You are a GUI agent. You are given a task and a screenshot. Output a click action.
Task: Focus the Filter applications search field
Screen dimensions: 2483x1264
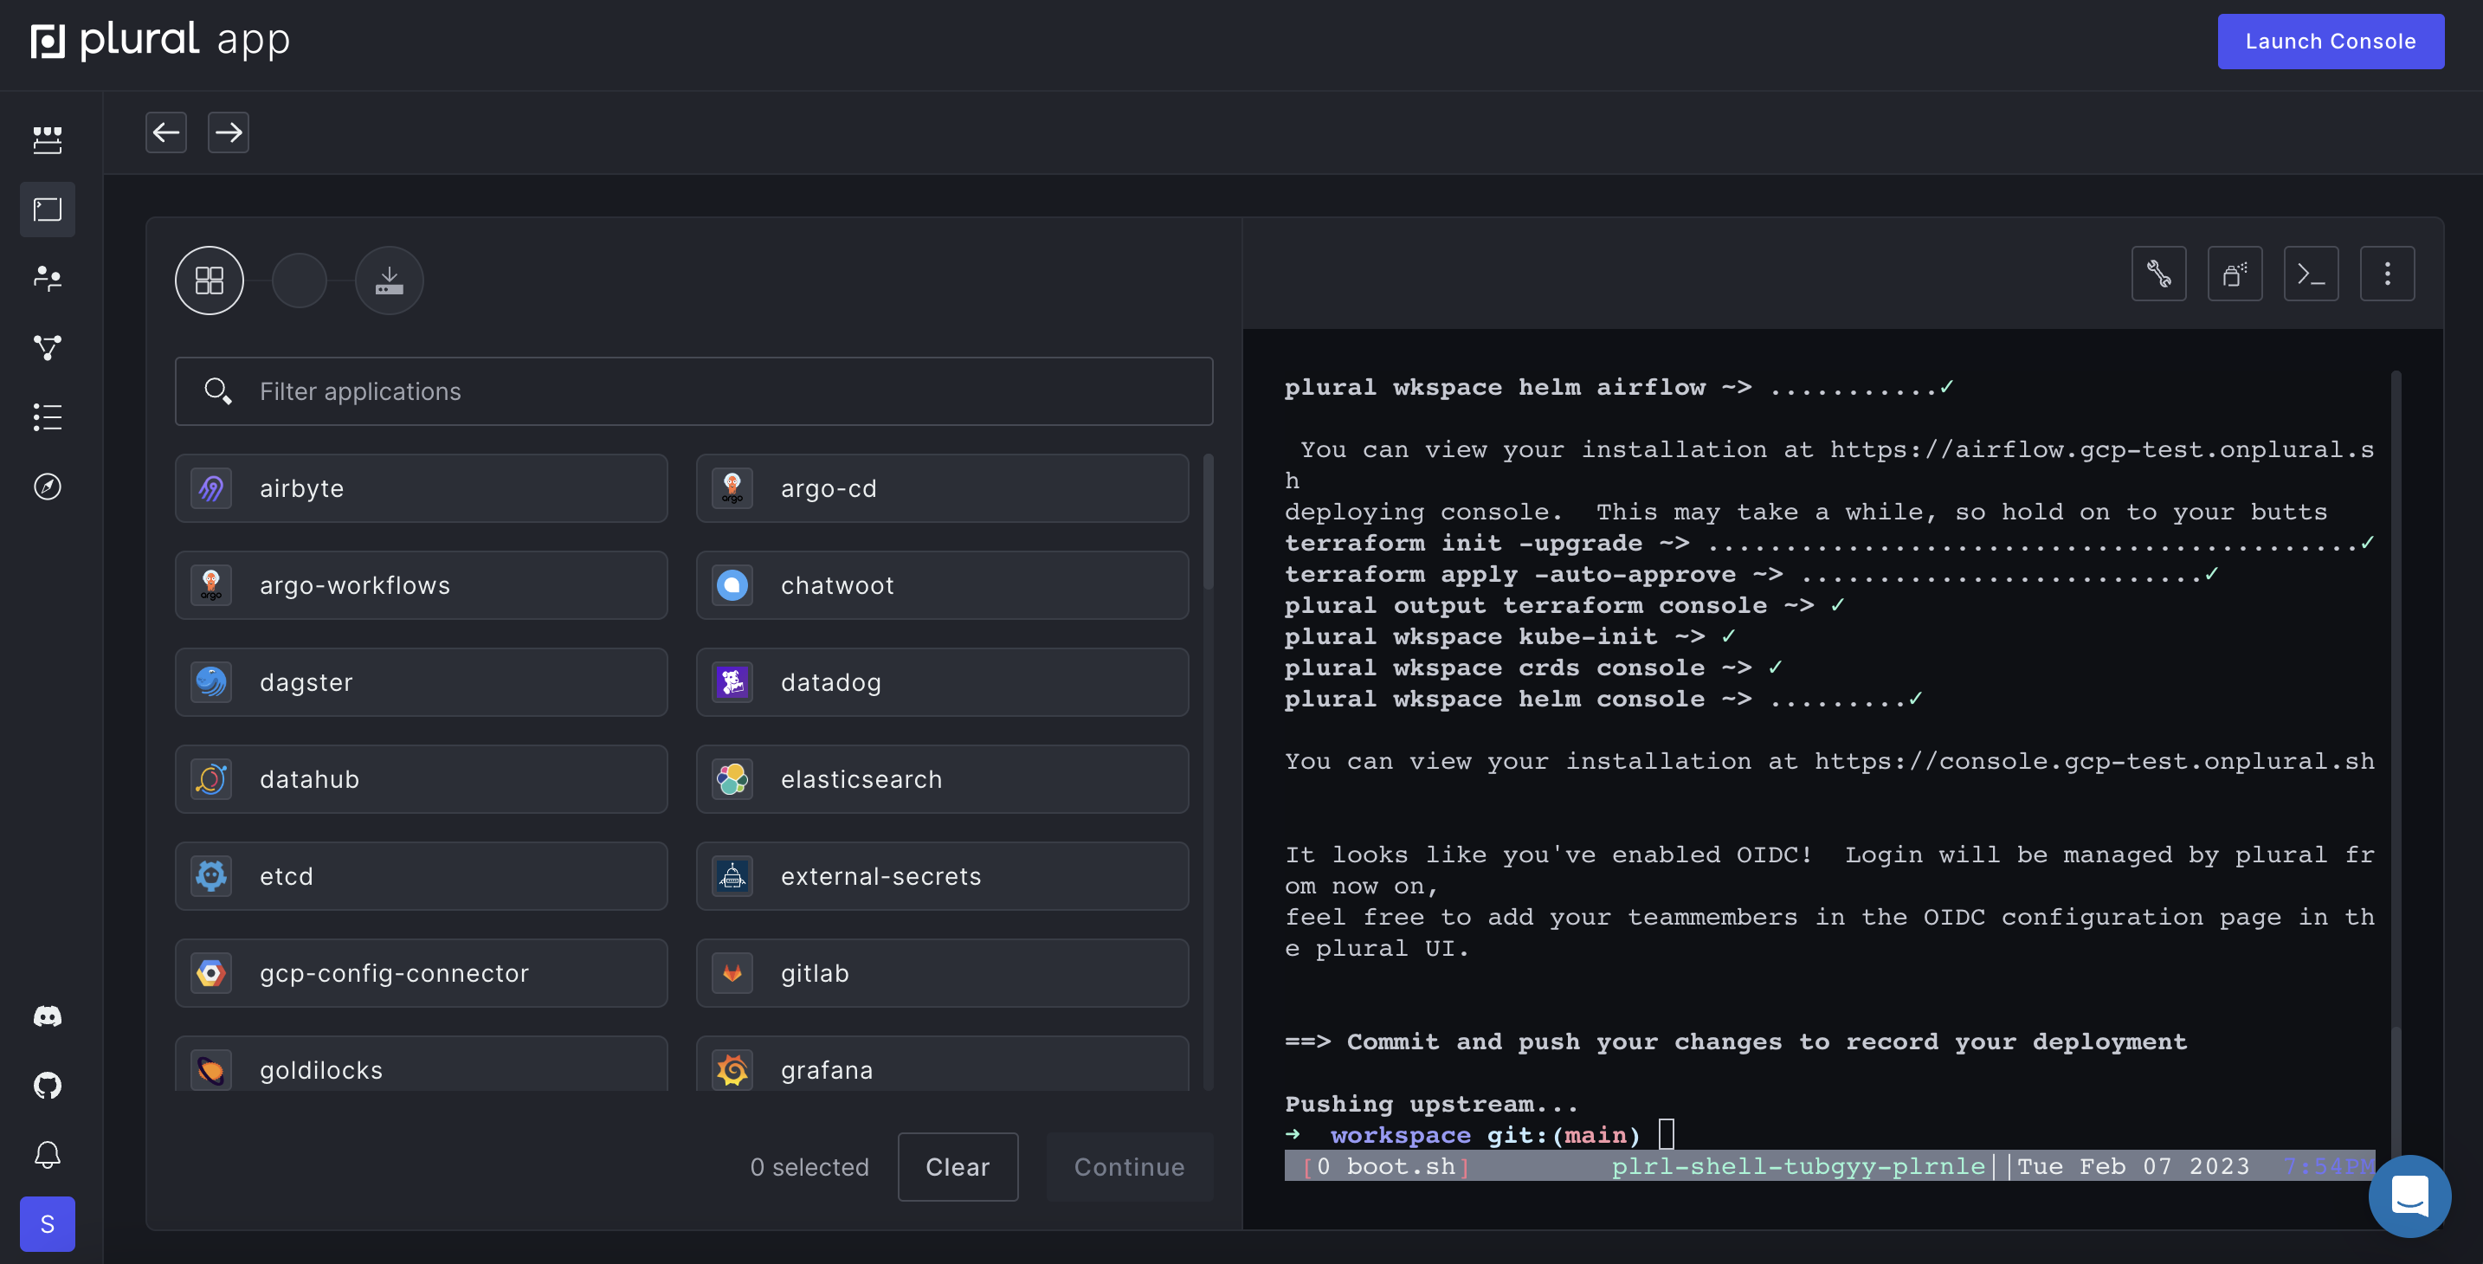(694, 391)
